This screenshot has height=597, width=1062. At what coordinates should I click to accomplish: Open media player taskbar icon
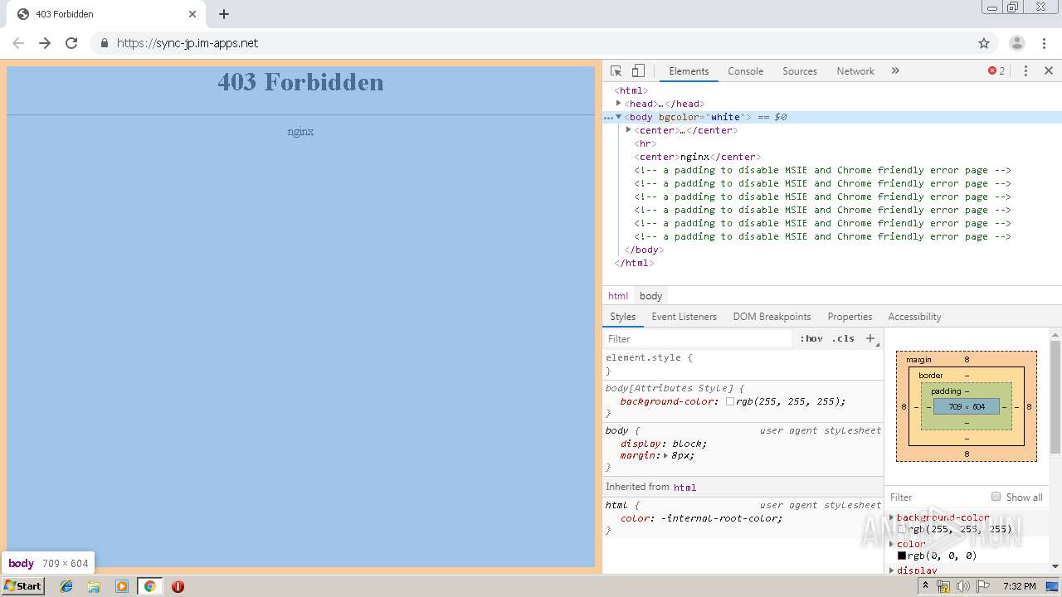[x=122, y=586]
